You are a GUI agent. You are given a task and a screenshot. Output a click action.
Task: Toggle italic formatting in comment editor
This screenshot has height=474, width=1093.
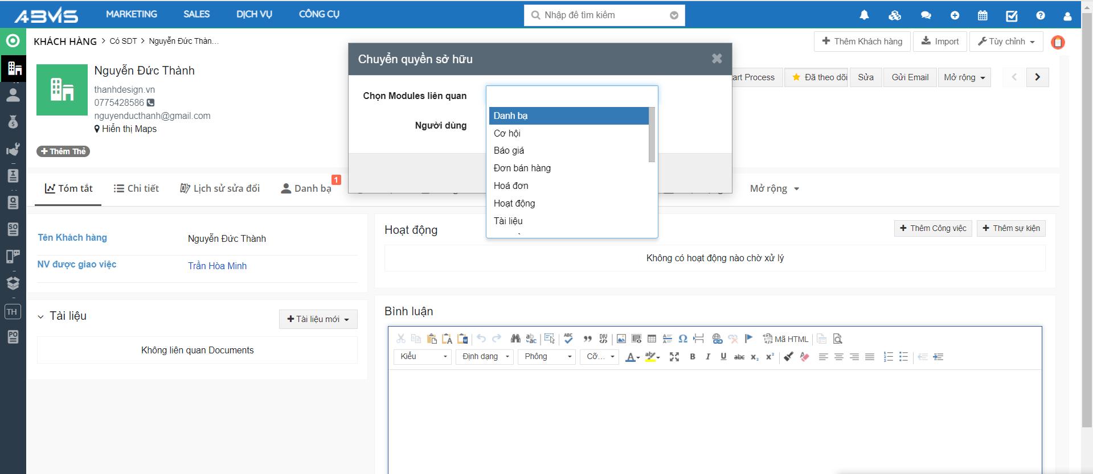tap(708, 357)
